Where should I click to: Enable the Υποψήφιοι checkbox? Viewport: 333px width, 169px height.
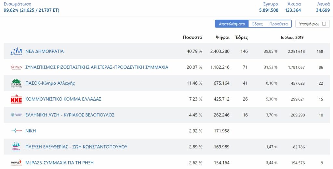(324, 24)
